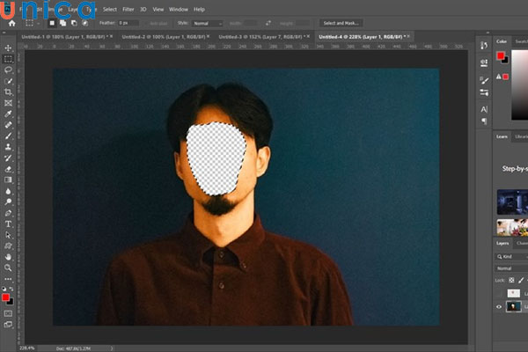Swap width and height in options bar
The image size is (528, 352).
click(x=268, y=23)
